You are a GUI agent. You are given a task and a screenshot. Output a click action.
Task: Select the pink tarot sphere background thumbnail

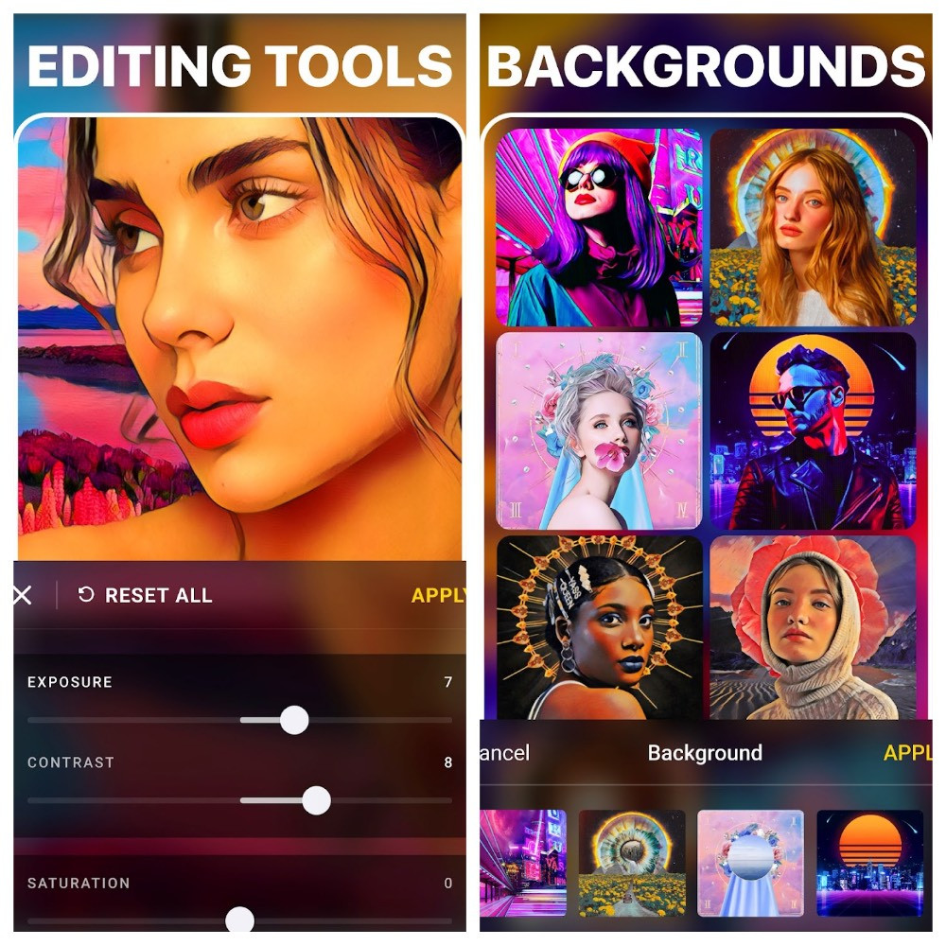pyautogui.click(x=750, y=863)
